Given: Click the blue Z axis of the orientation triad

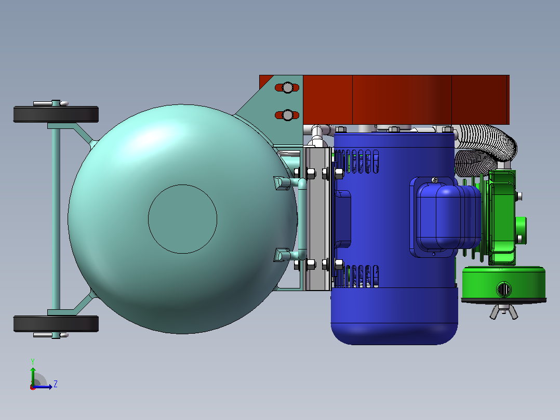Looking at the screenshot, I should point(44,387).
